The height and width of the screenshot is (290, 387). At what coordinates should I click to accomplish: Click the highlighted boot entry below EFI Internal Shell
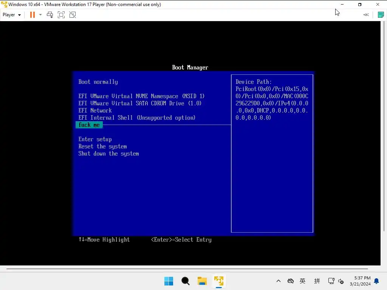click(x=89, y=125)
